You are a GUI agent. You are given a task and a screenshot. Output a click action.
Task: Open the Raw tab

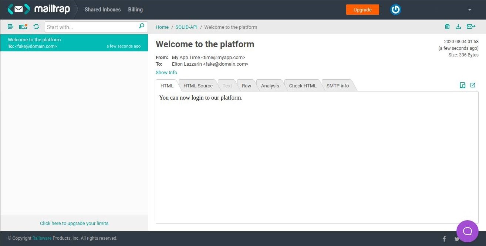tap(246, 86)
